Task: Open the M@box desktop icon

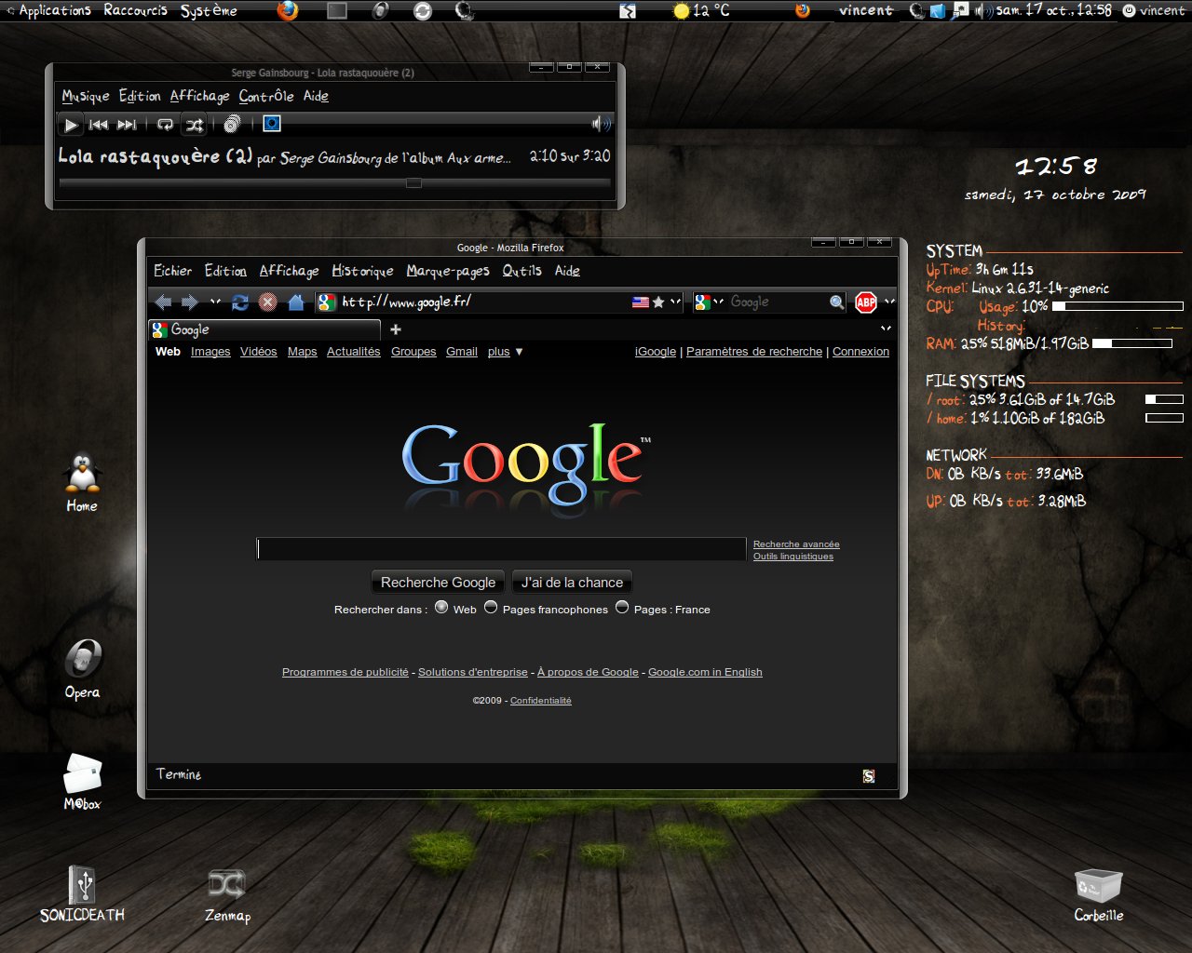Action: pyautogui.click(x=82, y=781)
